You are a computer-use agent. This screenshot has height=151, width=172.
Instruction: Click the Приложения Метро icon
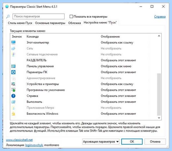click(13, 108)
